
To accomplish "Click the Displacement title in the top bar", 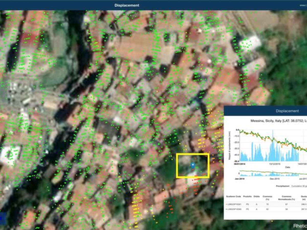I will (127, 5).
